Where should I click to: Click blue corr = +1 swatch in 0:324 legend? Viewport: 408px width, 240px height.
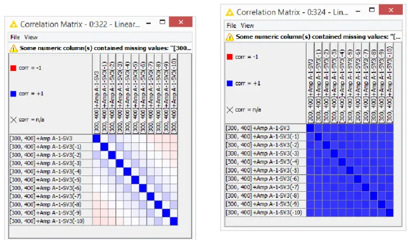[x=229, y=83]
